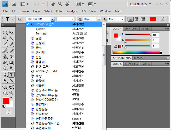Launch Adobe Bridge from the Br icon
171x130 pixels.
point(14,4)
